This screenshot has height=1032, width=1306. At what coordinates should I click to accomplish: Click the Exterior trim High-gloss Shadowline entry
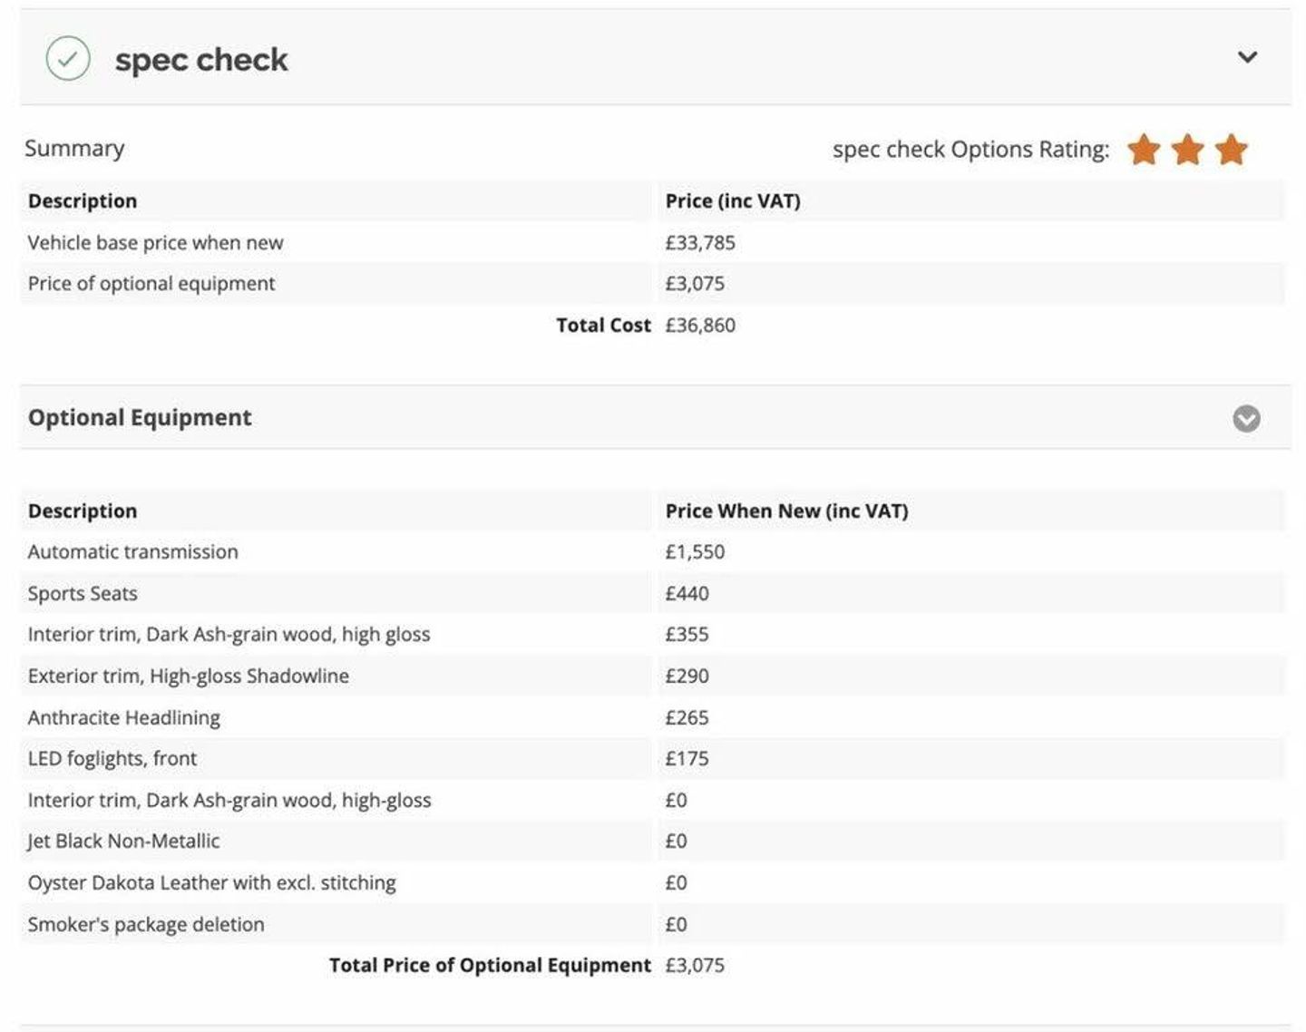click(189, 676)
